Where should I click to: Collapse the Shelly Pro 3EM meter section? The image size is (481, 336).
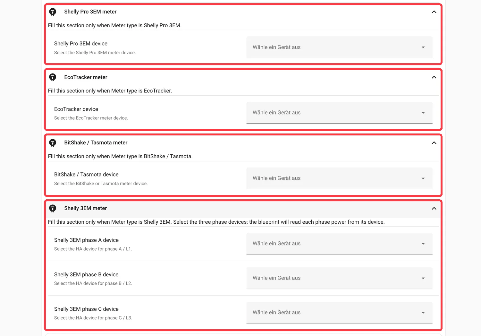pyautogui.click(x=434, y=12)
